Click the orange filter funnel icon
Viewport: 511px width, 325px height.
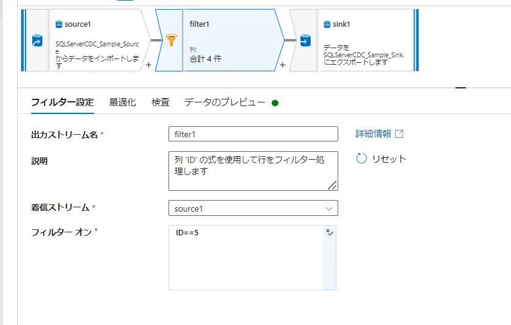click(172, 40)
